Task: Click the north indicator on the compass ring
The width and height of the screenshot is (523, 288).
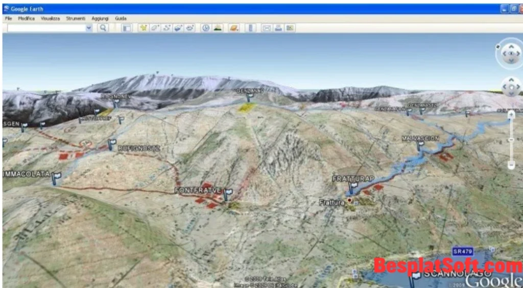Action: point(498,46)
